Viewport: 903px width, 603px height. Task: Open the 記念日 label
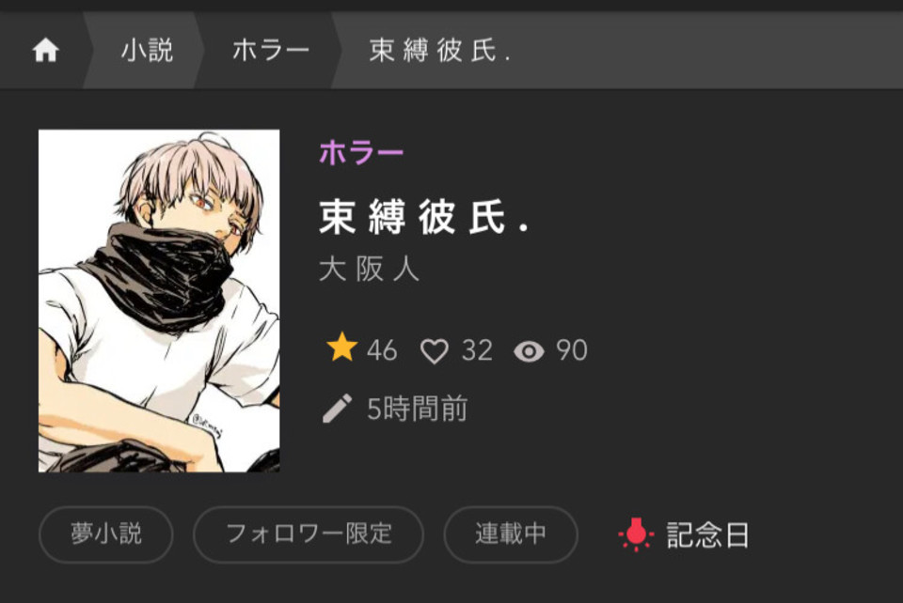[x=707, y=535]
